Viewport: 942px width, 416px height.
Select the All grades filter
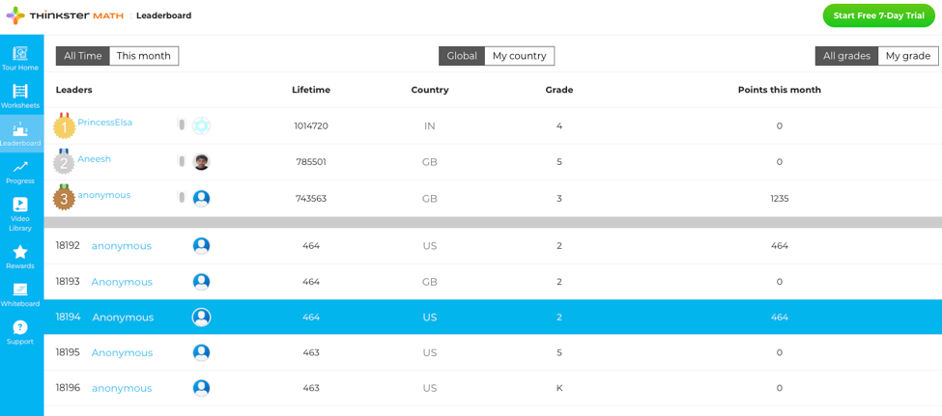[846, 56]
